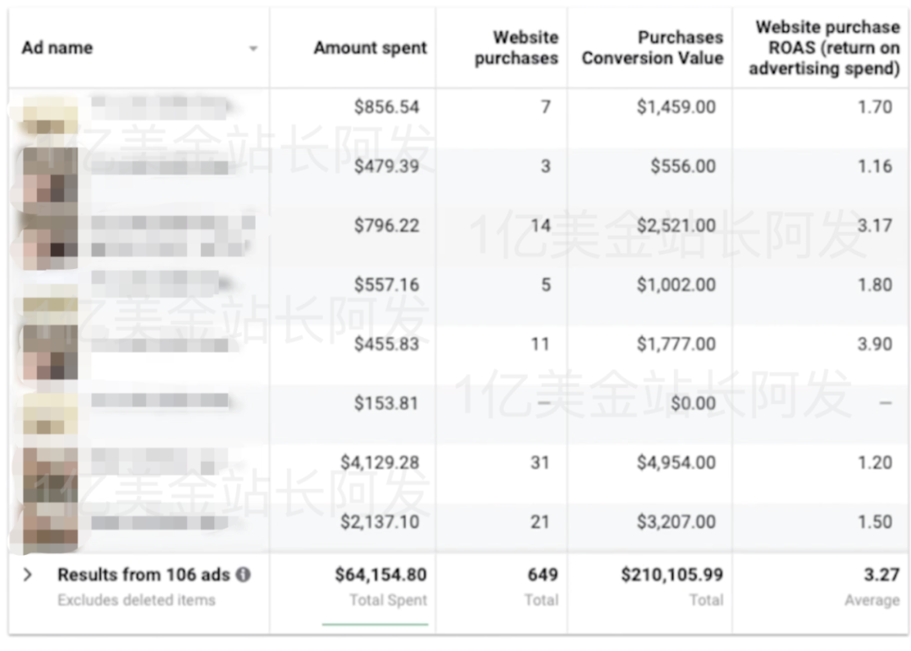Select the ad thumbnail in the $796.22 row
The height and width of the screenshot is (651, 911).
tap(50, 235)
